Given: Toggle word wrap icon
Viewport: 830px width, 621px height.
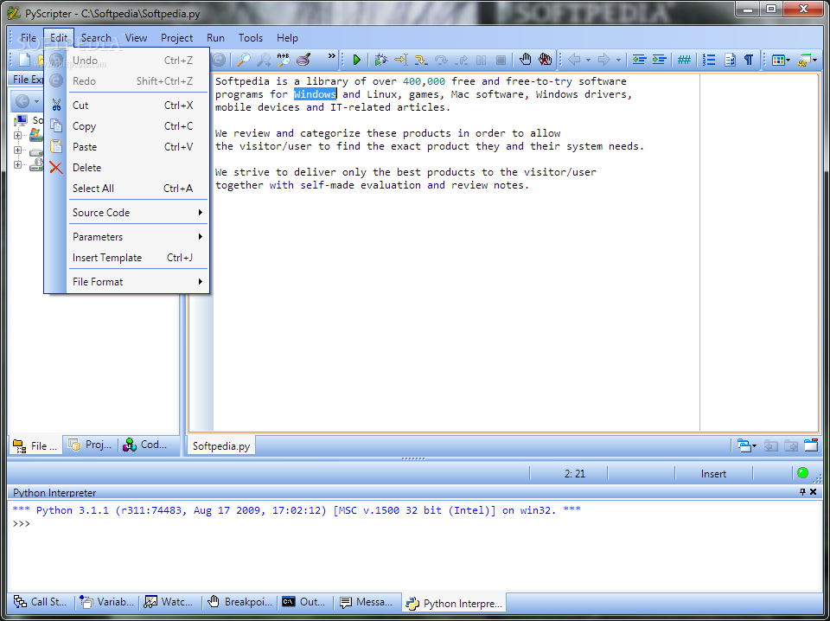Looking at the screenshot, I should click(x=730, y=60).
